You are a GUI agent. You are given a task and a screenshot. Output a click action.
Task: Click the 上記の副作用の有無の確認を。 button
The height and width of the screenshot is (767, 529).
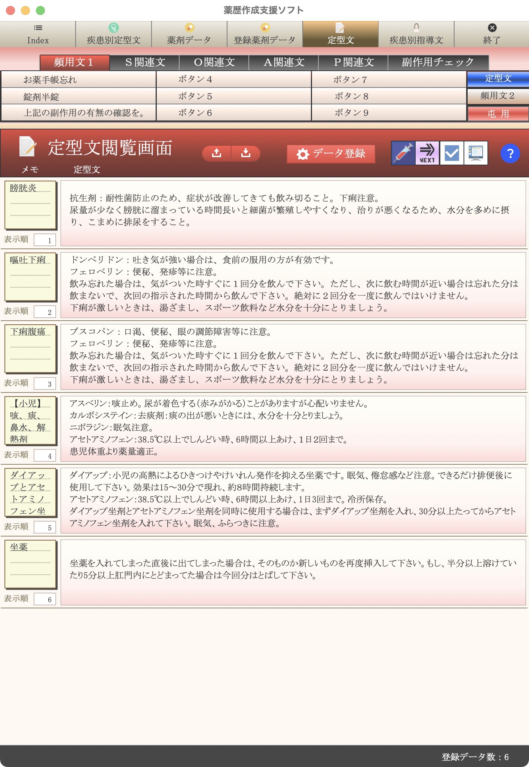click(79, 113)
